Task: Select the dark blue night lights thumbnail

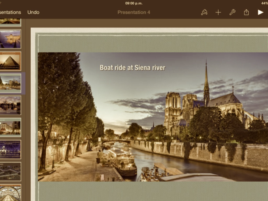Action: coord(10,149)
